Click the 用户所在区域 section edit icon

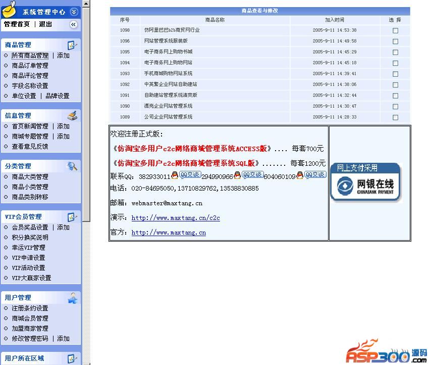point(72,358)
